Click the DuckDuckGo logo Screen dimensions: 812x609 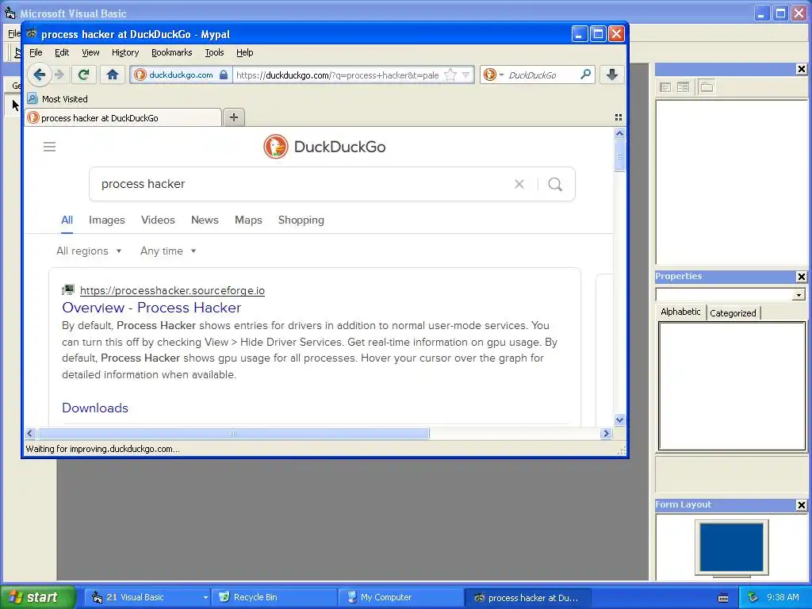point(324,147)
